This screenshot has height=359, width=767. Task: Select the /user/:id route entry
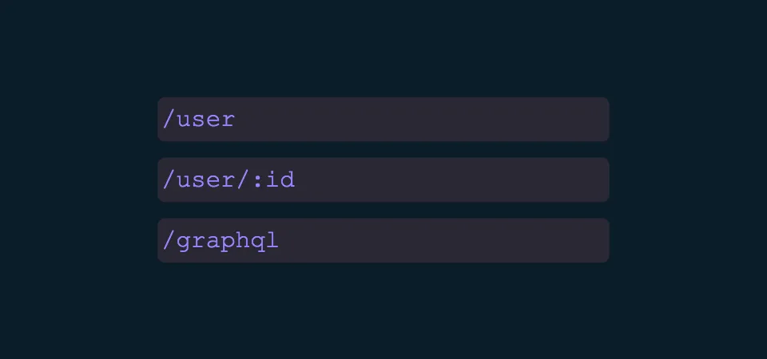coord(383,179)
